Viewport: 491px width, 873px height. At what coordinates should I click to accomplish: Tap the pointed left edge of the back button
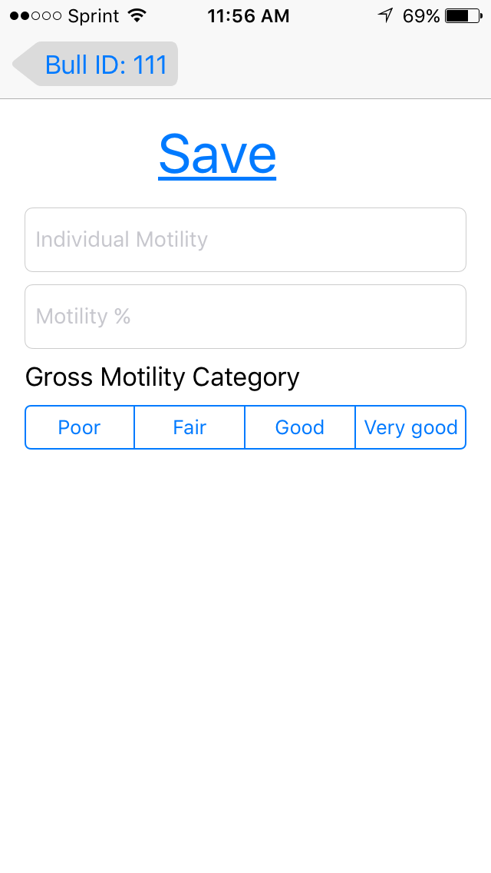[x=21, y=65]
